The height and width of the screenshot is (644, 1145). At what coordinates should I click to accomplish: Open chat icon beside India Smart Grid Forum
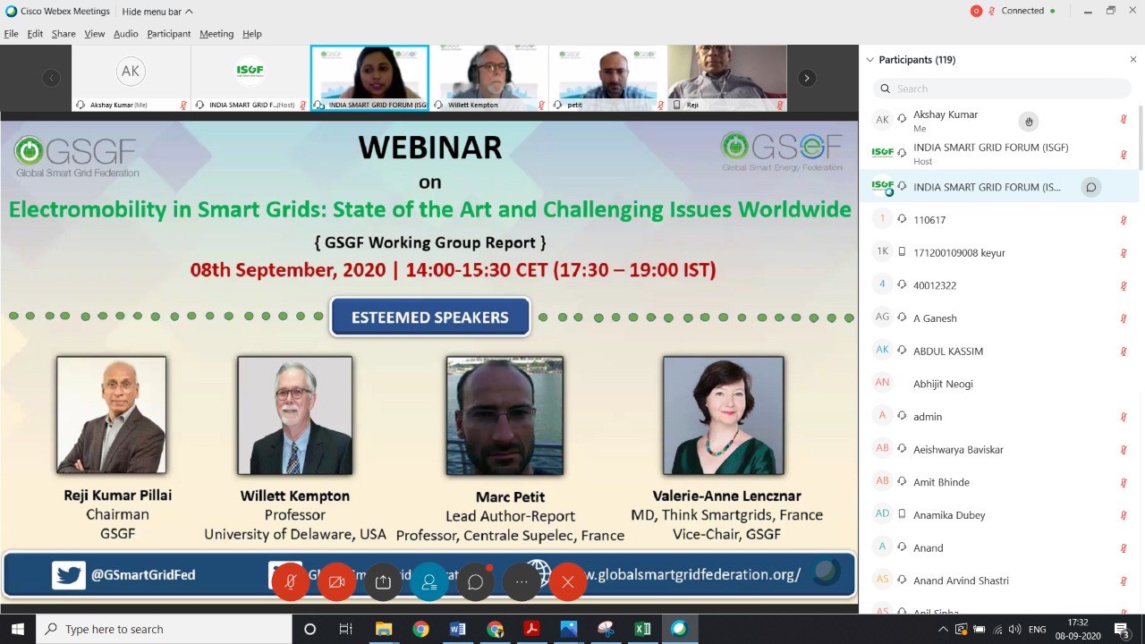click(1091, 187)
